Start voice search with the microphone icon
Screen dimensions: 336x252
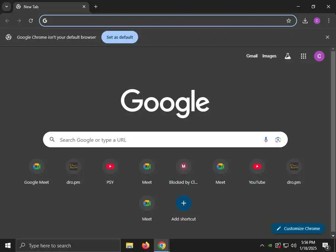click(266, 139)
